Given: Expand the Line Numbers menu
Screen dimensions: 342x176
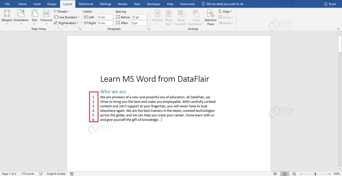Looking at the screenshot, I should point(66,17).
